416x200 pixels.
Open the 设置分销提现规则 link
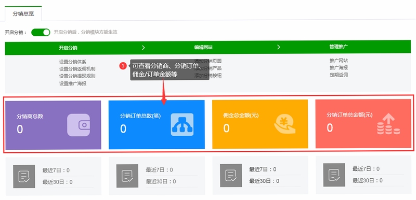tap(77, 76)
